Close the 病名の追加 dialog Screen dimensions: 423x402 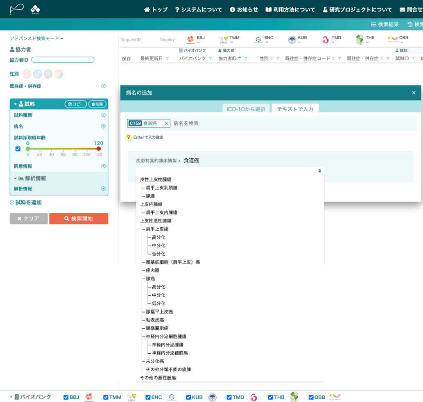414,93
